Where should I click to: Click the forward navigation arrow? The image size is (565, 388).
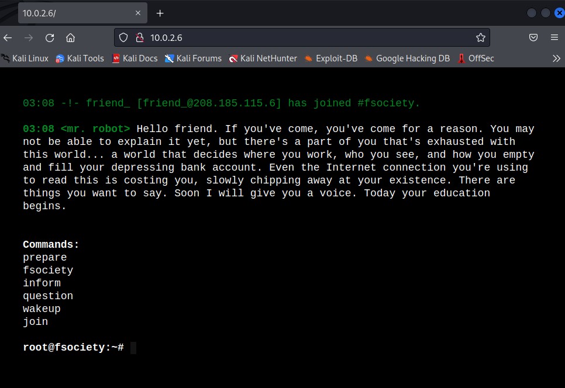pyautogui.click(x=29, y=38)
